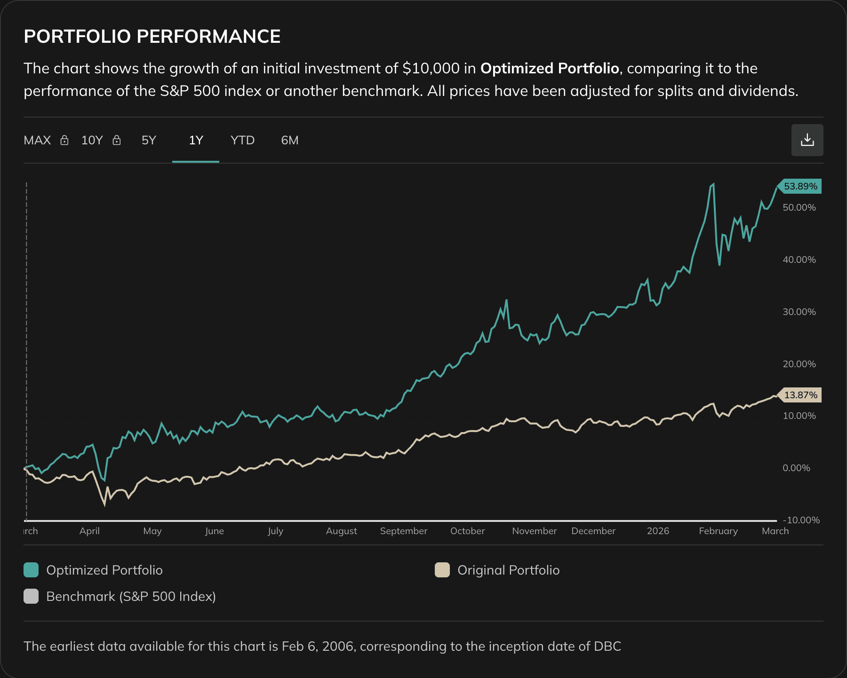Select the MAX time range
Image resolution: width=847 pixels, height=678 pixels.
click(38, 140)
